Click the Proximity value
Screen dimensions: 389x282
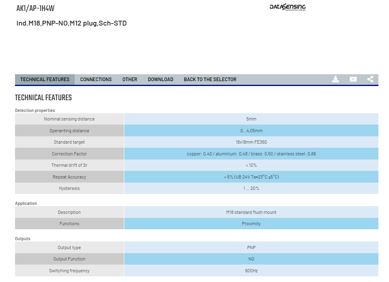(x=251, y=224)
